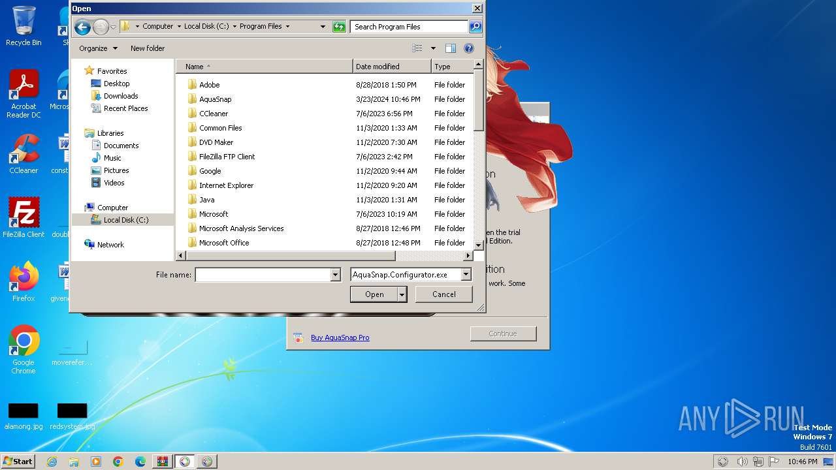Select Firefox desktop icon
This screenshot has width=836, height=470.
point(24,282)
